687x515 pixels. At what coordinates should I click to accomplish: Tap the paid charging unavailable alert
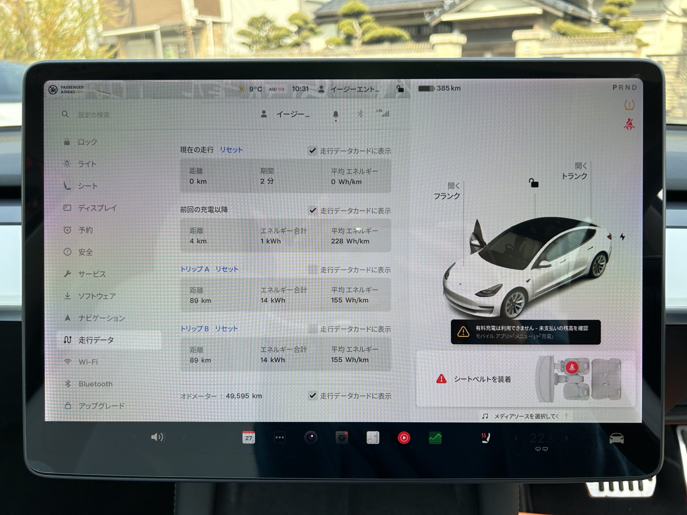pos(525,332)
